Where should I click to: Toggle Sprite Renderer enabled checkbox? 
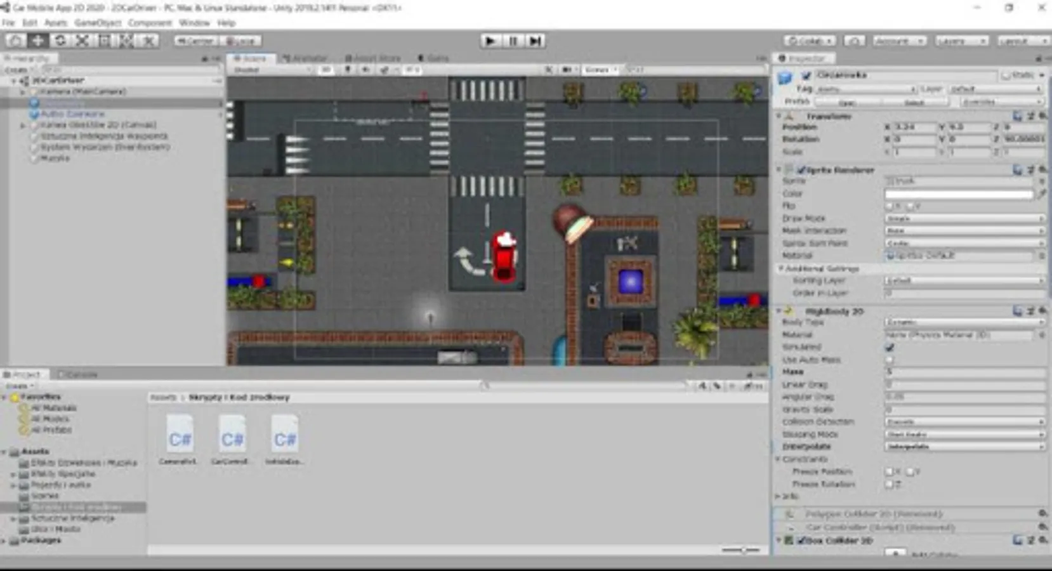point(801,170)
